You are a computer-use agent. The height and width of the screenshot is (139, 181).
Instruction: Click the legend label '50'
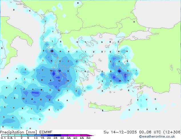tap(88, 138)
